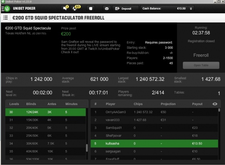Click the Levels scrollbar thumb
This screenshot has height=165, width=225.
87,148
